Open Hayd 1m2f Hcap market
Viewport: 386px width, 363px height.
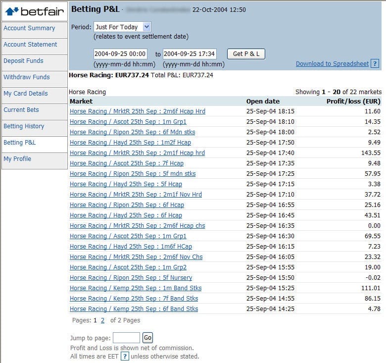[130, 142]
